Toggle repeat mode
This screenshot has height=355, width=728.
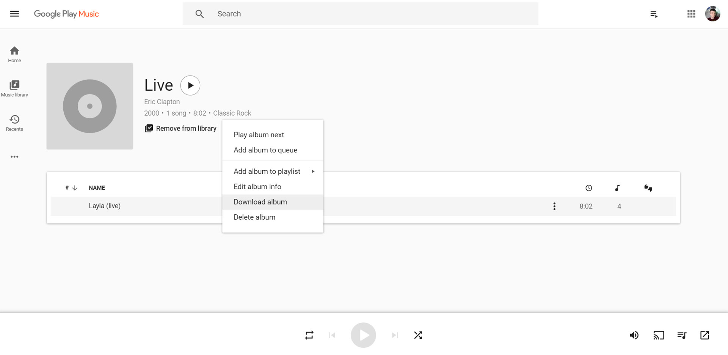coord(309,335)
